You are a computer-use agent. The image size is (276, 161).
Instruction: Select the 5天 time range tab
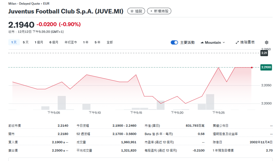[26, 42]
